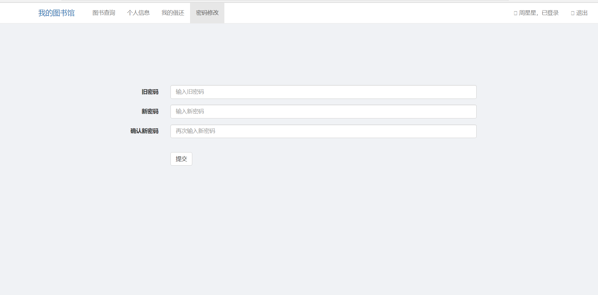Click the logout icon before 退出
Screen dimensions: 598x295
point(573,13)
